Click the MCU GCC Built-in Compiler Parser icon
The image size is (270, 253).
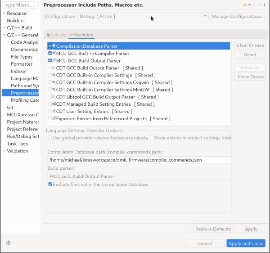point(54,53)
